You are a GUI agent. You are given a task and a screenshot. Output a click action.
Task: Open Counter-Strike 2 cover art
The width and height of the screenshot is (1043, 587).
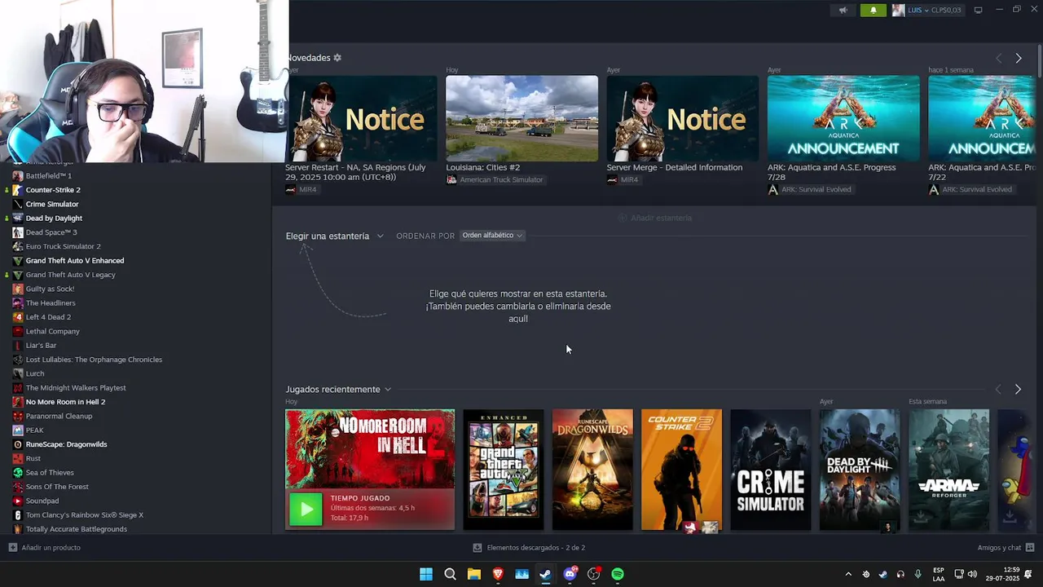pos(681,470)
